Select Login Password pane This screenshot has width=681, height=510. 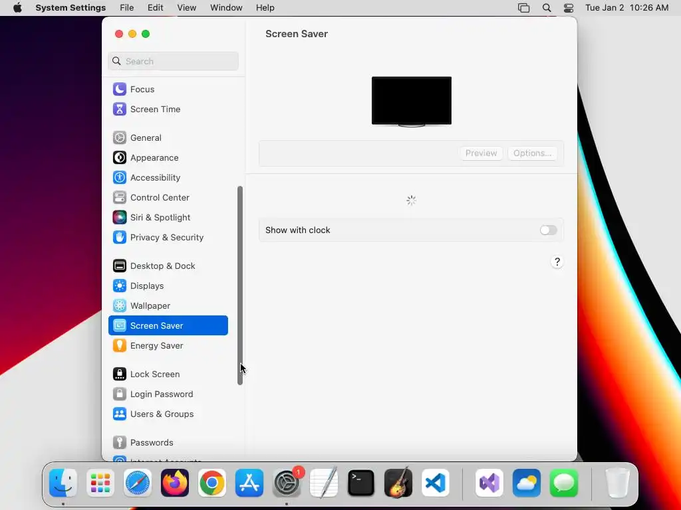click(x=168, y=394)
